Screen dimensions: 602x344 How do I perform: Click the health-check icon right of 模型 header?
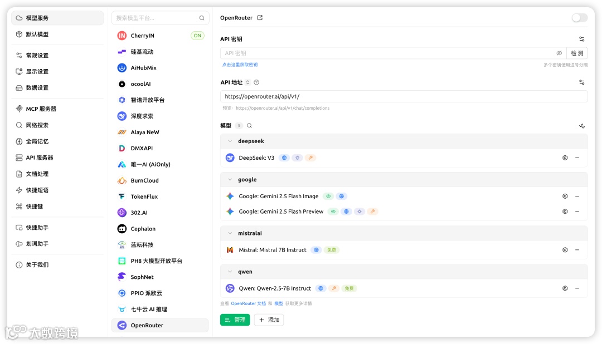[x=581, y=126]
